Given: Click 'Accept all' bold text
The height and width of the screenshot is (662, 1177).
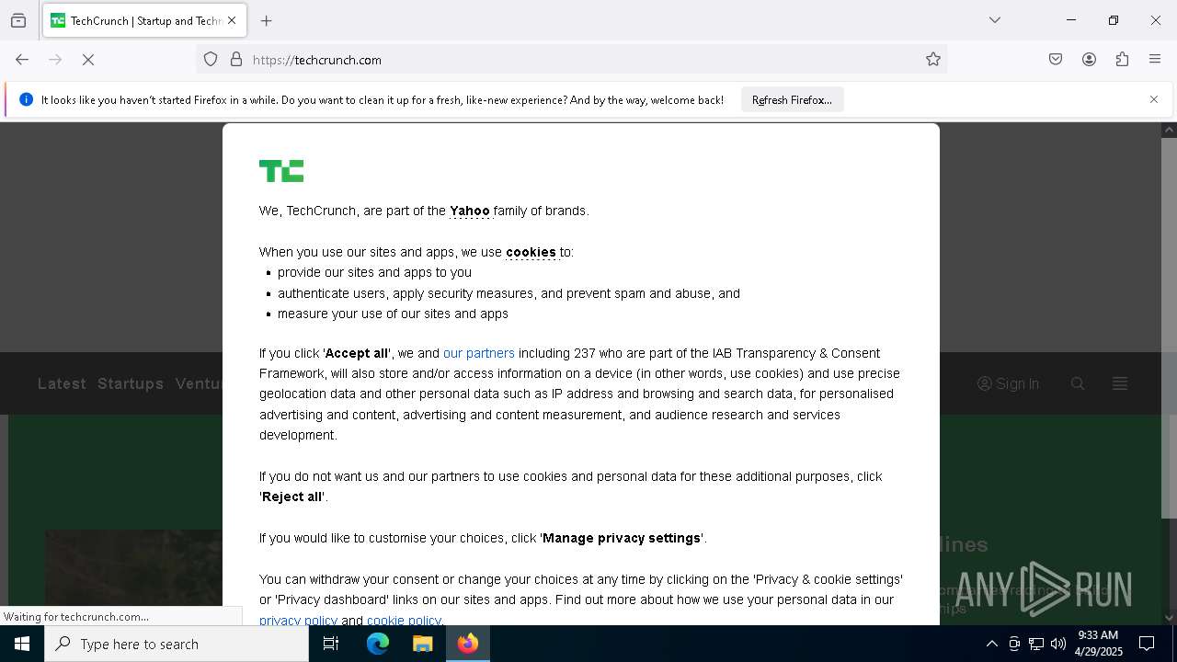Looking at the screenshot, I should point(357,353).
